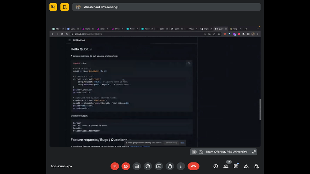Open host controls lock icon

(257, 166)
